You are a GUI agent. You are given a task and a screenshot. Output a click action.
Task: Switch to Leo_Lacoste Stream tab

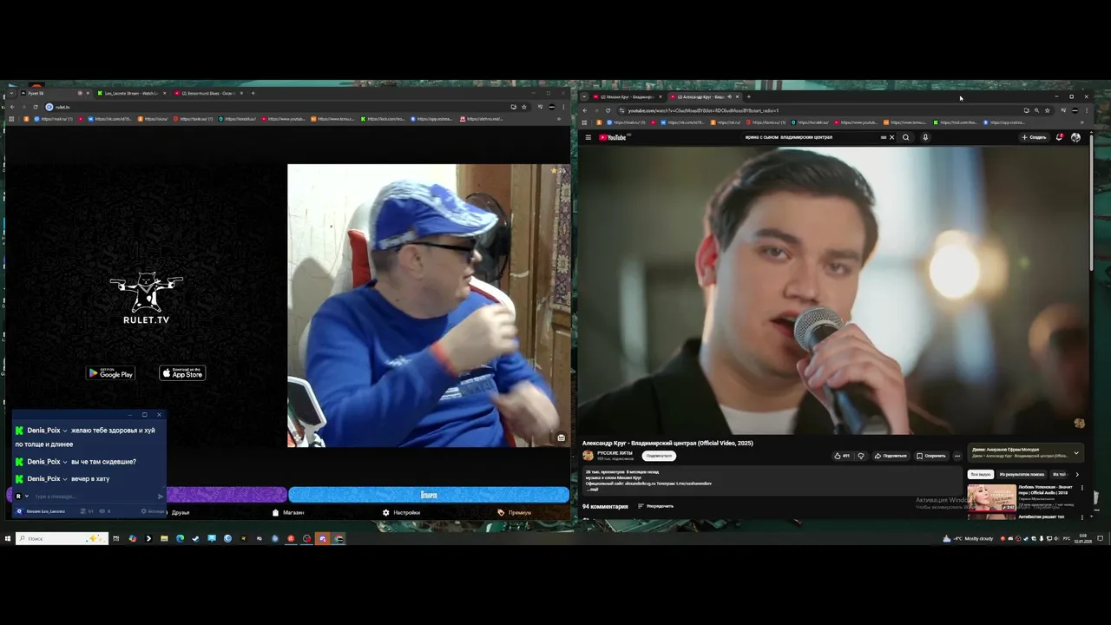coord(129,93)
